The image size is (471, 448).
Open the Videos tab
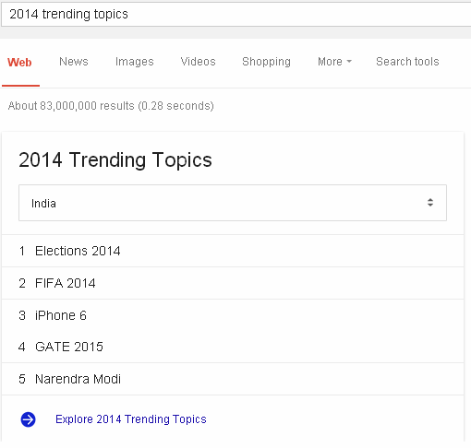(198, 62)
